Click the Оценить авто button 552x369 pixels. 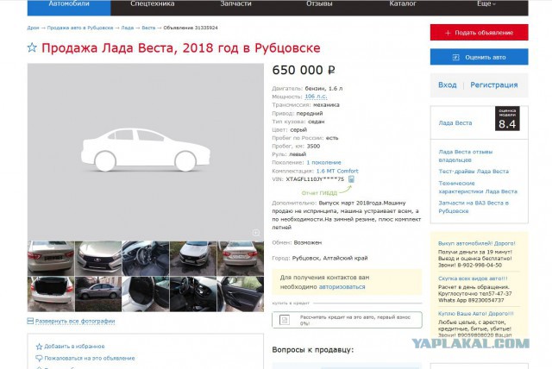(x=480, y=57)
